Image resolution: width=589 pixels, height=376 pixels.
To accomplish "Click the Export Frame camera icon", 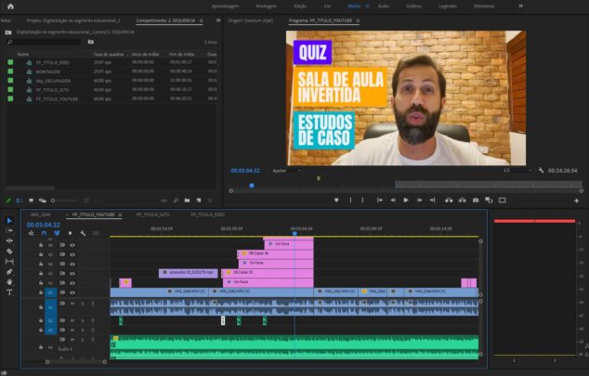I will tap(475, 200).
